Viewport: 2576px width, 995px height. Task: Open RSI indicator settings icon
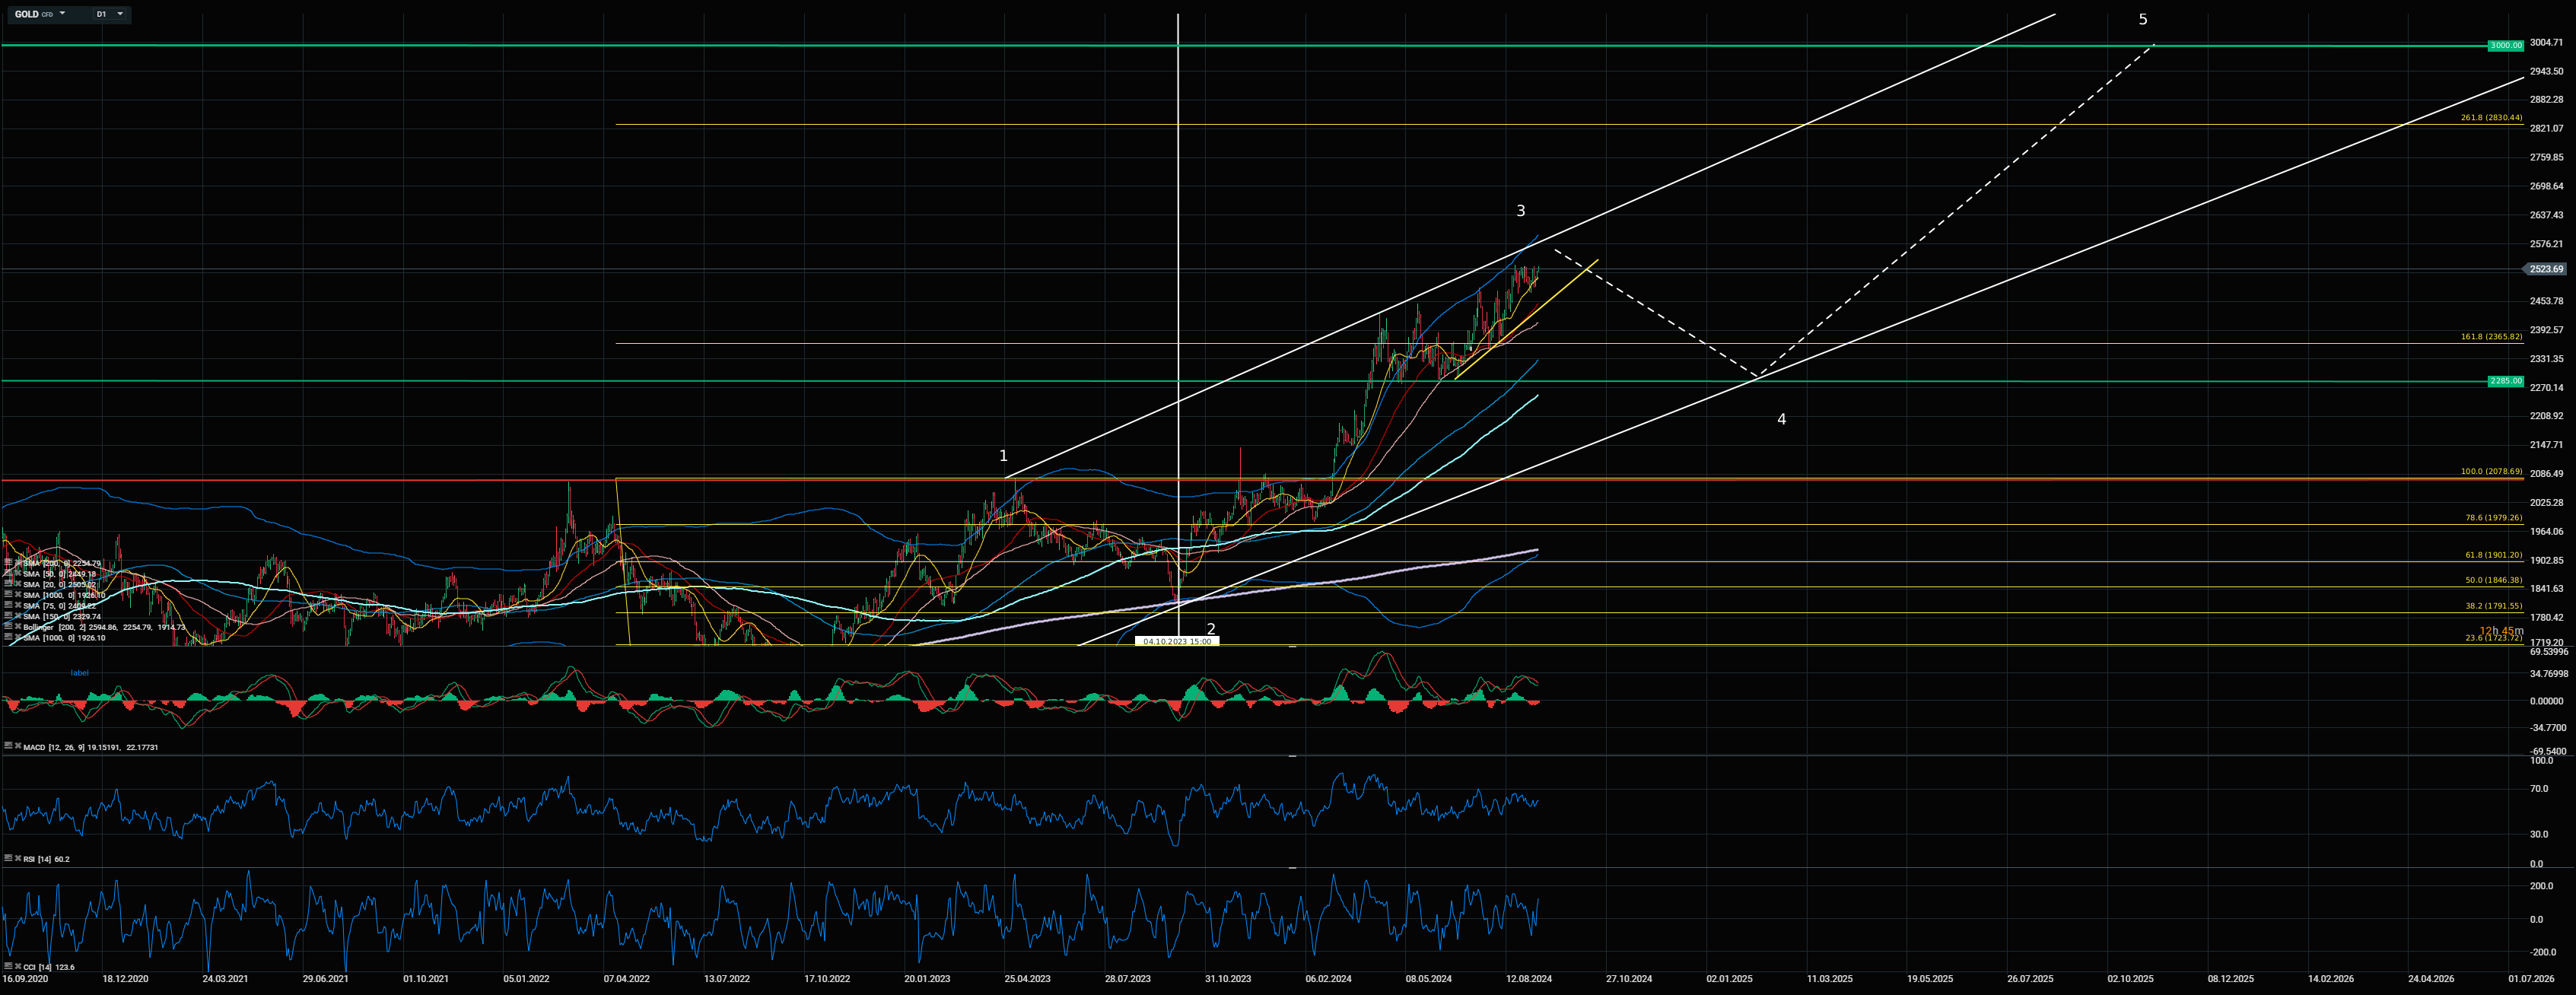pyautogui.click(x=8, y=858)
